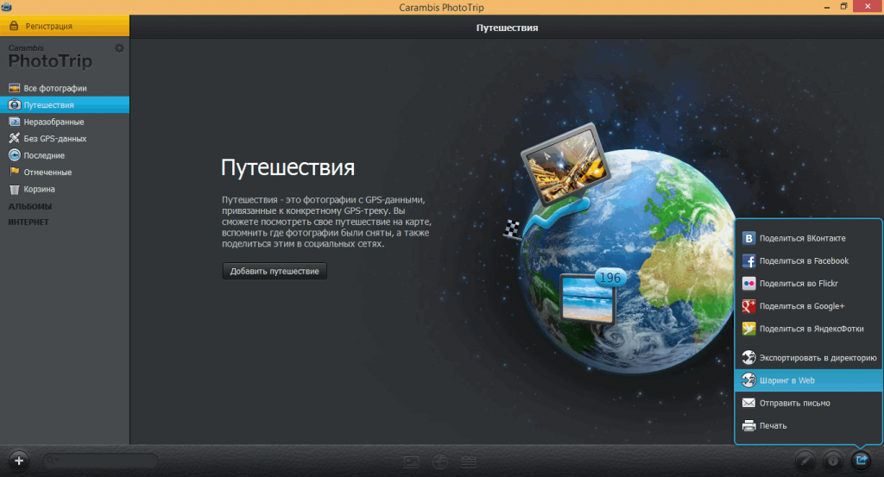Open Все фотографии in sidebar
Image resolution: width=884 pixels, height=477 pixels.
click(55, 88)
